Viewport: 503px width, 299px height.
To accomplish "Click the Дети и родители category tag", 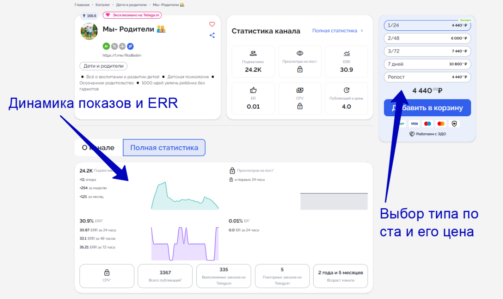I will tap(103, 66).
